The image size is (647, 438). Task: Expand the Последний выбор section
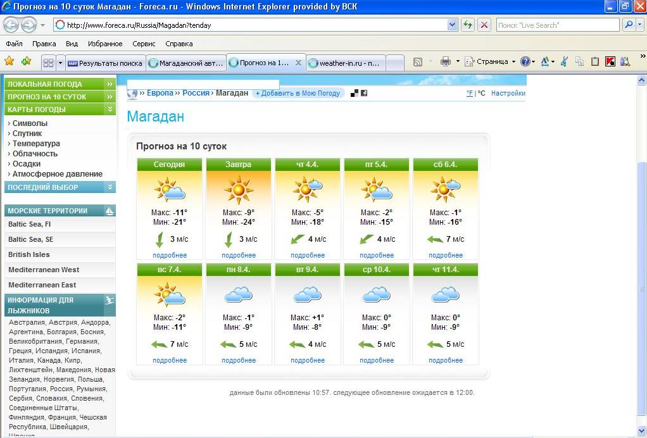(x=110, y=187)
